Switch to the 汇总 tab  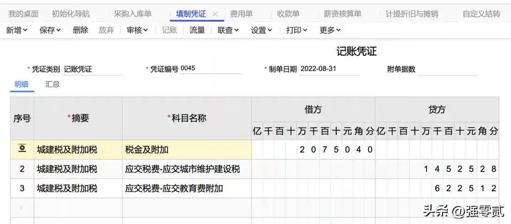(x=52, y=85)
